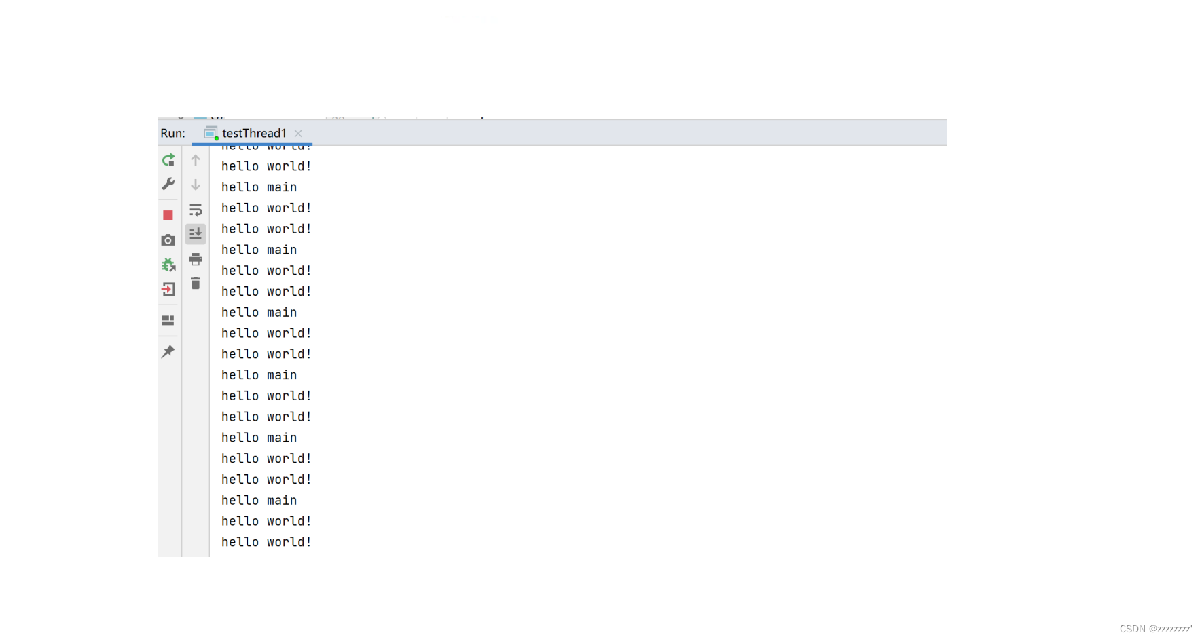Toggle scroll to end of console
Screen dimensions: 1202x639
point(196,234)
